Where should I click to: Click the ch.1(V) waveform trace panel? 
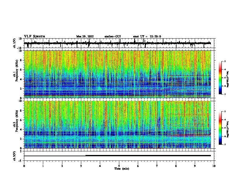coord(120,43)
